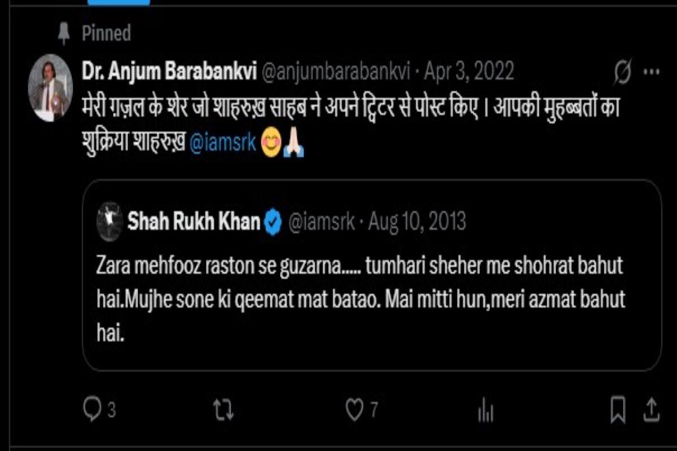Click the repost arrows icon

223,410
